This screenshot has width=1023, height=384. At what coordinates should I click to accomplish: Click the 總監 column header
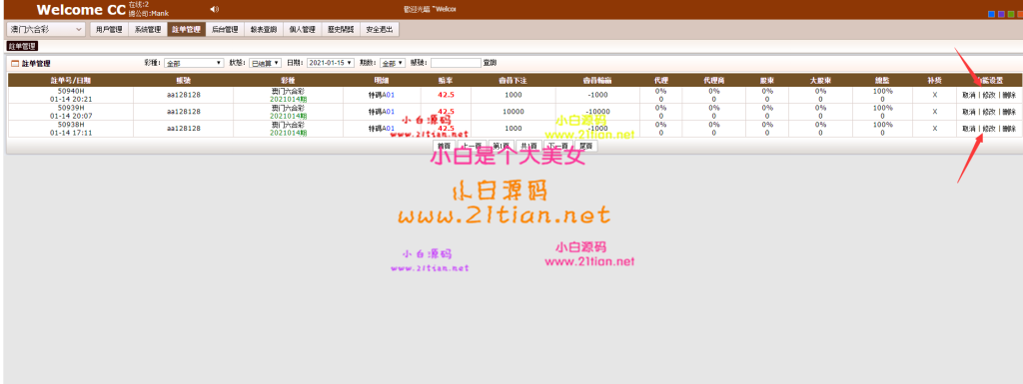[x=882, y=80]
